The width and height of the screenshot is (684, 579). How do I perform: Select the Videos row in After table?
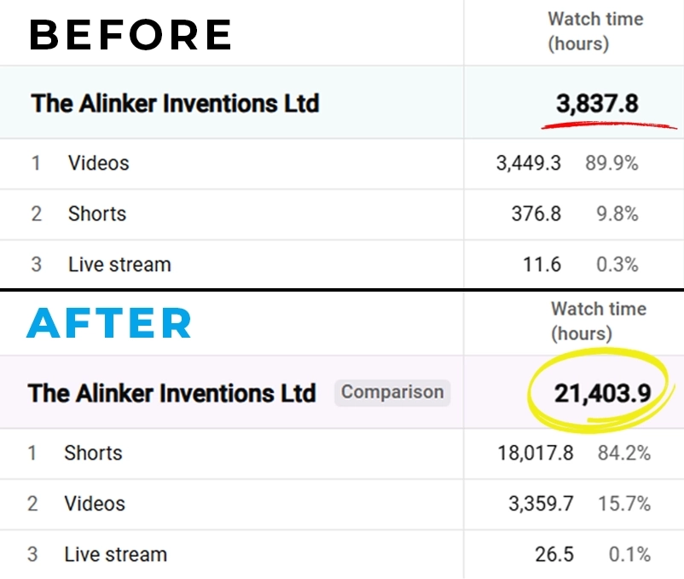(342, 505)
